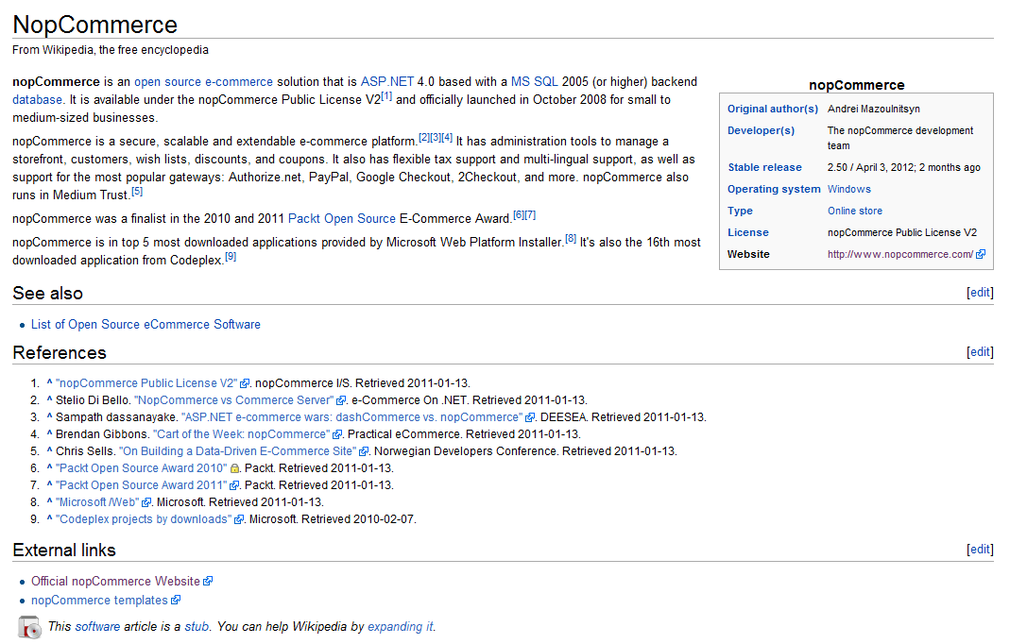
Task: Open Official nopCommerce Website link
Action: (115, 582)
